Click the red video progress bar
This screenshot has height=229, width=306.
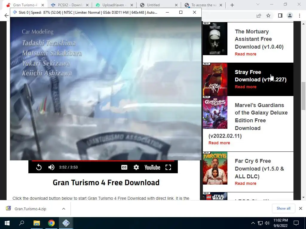[x=103, y=161]
